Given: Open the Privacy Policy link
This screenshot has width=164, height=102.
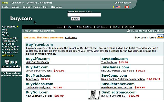Looking at the screenshot, I should (10, 49).
